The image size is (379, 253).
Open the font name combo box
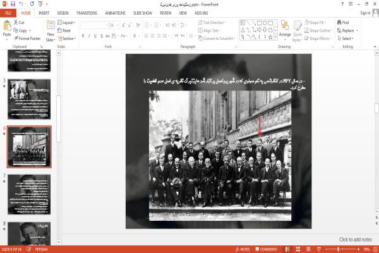tap(94, 25)
